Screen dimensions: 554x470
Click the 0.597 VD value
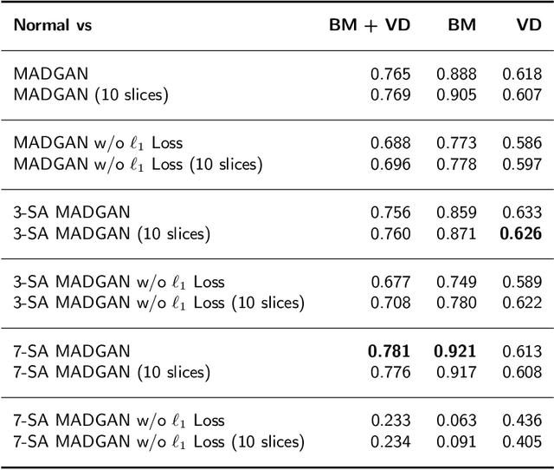click(522, 163)
